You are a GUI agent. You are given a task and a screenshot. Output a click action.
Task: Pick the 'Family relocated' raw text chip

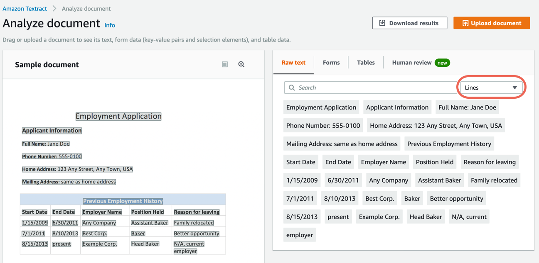click(x=494, y=180)
